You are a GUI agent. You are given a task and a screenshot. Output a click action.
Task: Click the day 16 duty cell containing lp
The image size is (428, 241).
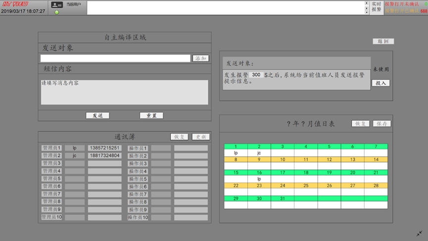(259, 179)
